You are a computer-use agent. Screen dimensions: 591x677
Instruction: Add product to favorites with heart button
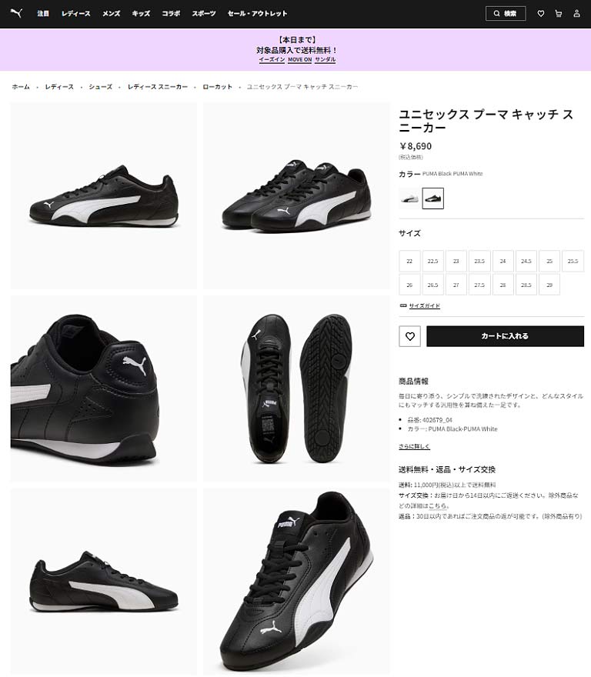coord(409,336)
